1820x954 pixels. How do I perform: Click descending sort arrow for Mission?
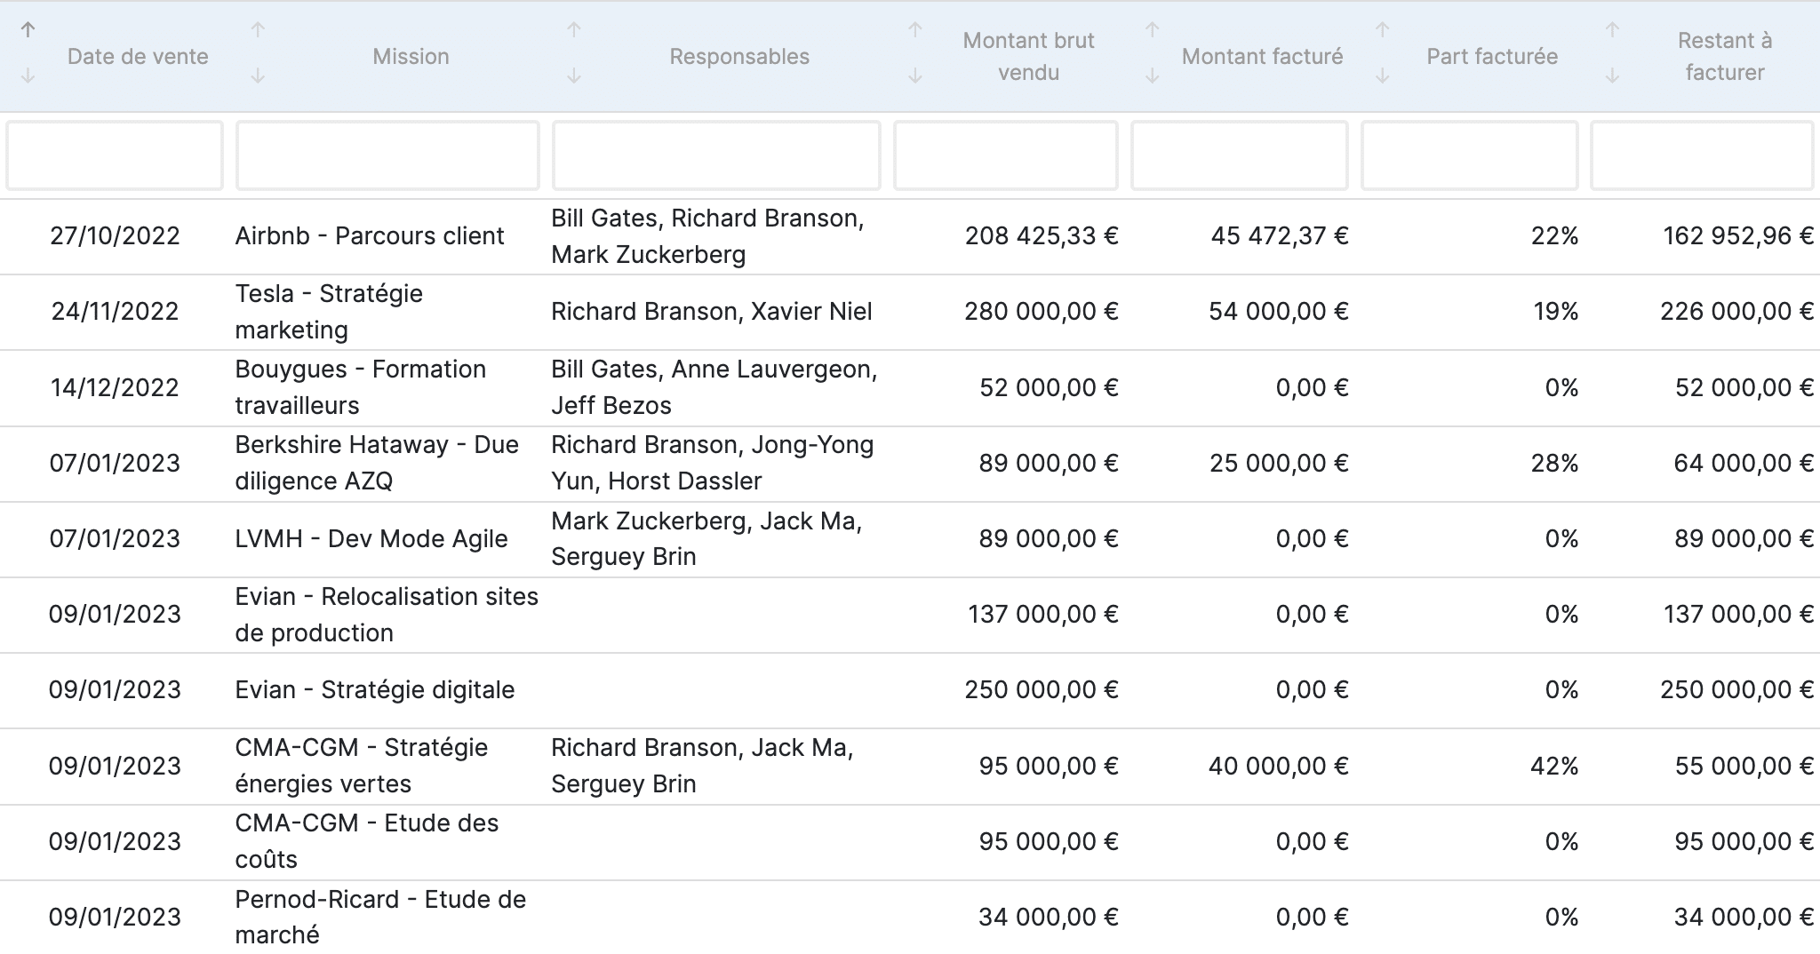(258, 76)
